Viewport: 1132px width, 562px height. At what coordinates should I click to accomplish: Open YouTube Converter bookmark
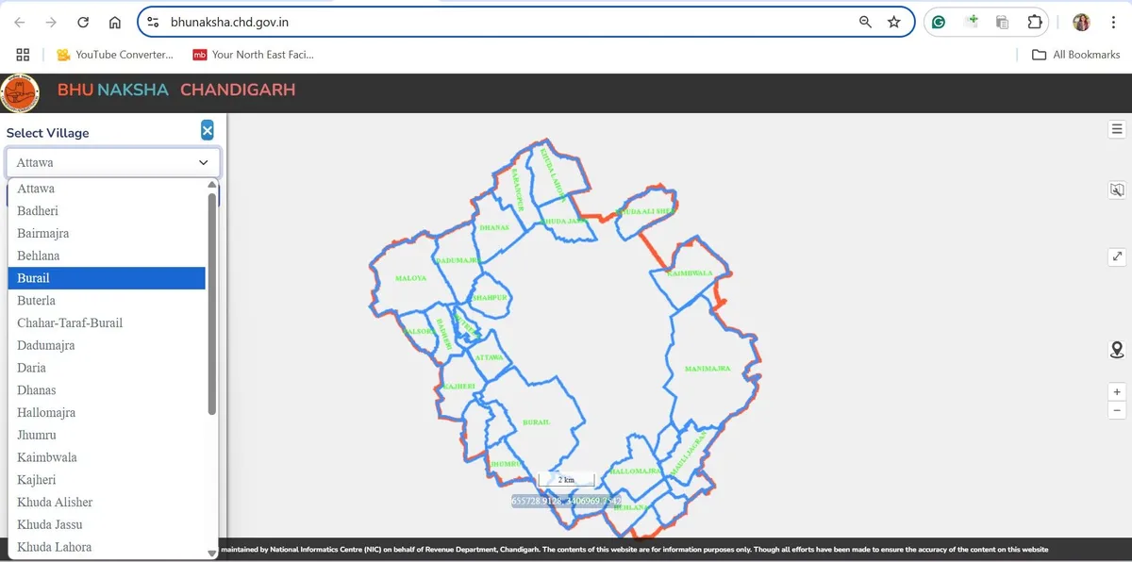[114, 55]
